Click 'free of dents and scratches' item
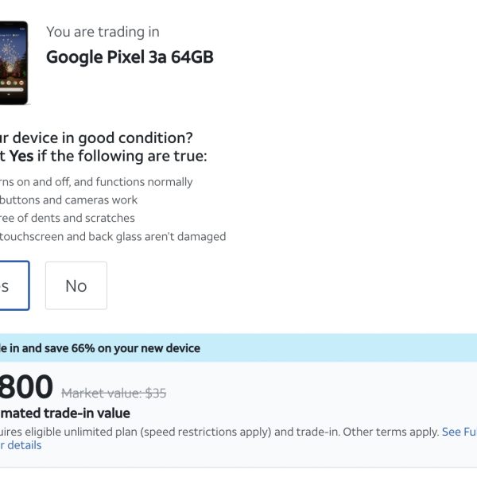The height and width of the screenshot is (477, 477). 68,218
